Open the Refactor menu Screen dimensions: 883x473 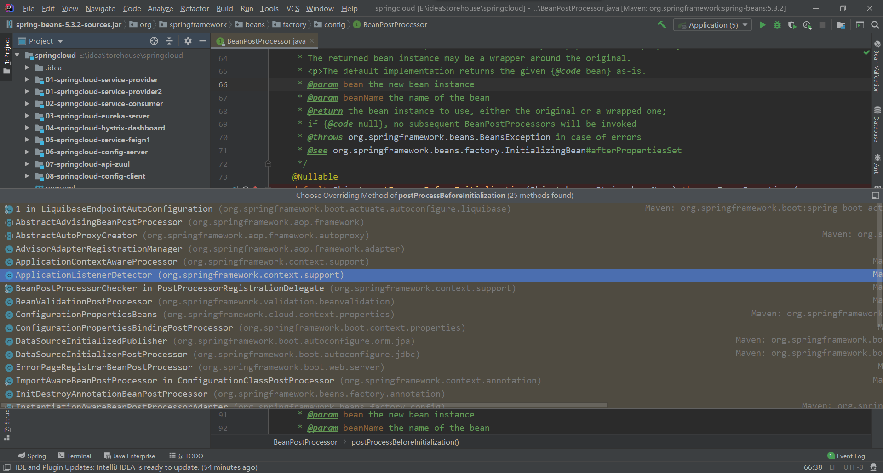pos(195,8)
